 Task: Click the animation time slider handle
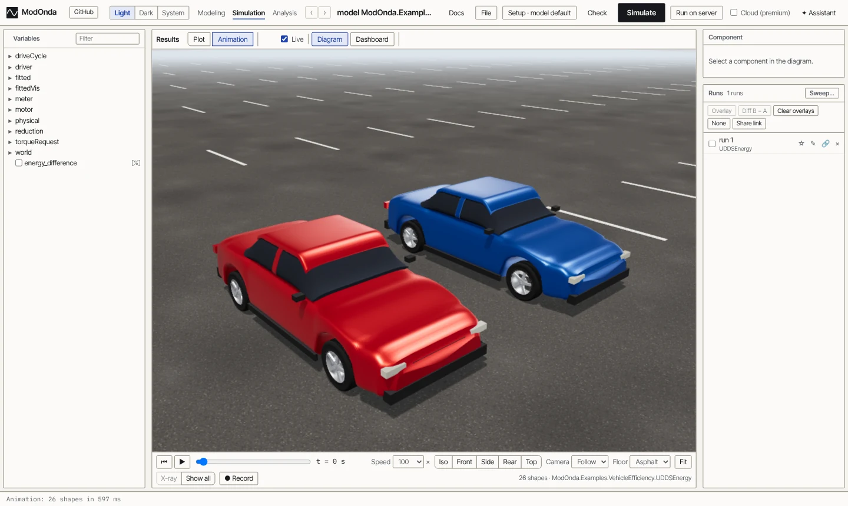point(202,462)
